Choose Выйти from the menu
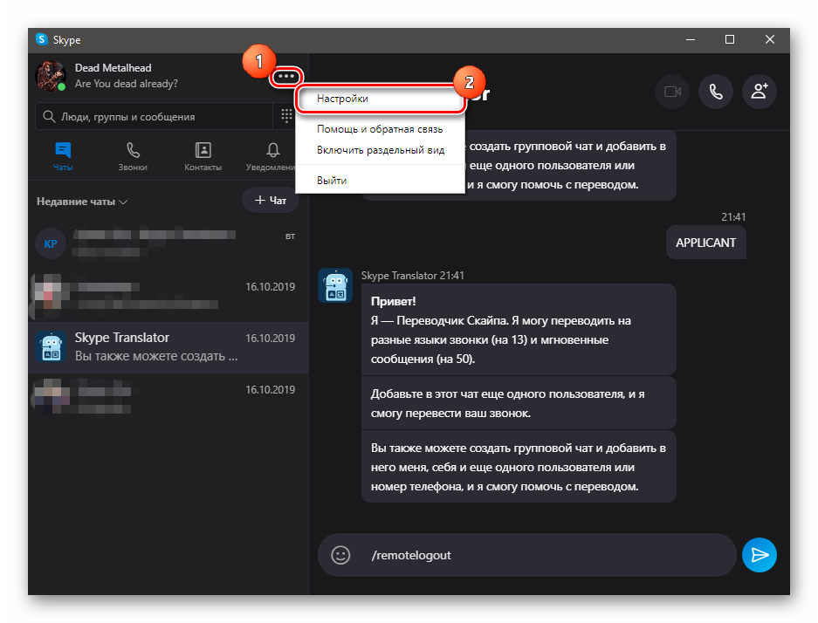Image resolution: width=818 pixels, height=623 pixels. (380, 181)
